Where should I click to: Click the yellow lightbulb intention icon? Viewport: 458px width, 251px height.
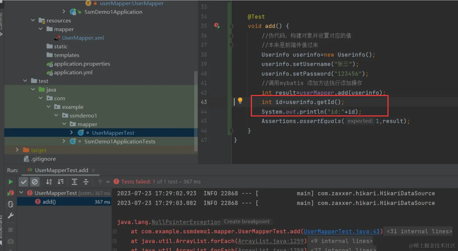click(x=240, y=100)
